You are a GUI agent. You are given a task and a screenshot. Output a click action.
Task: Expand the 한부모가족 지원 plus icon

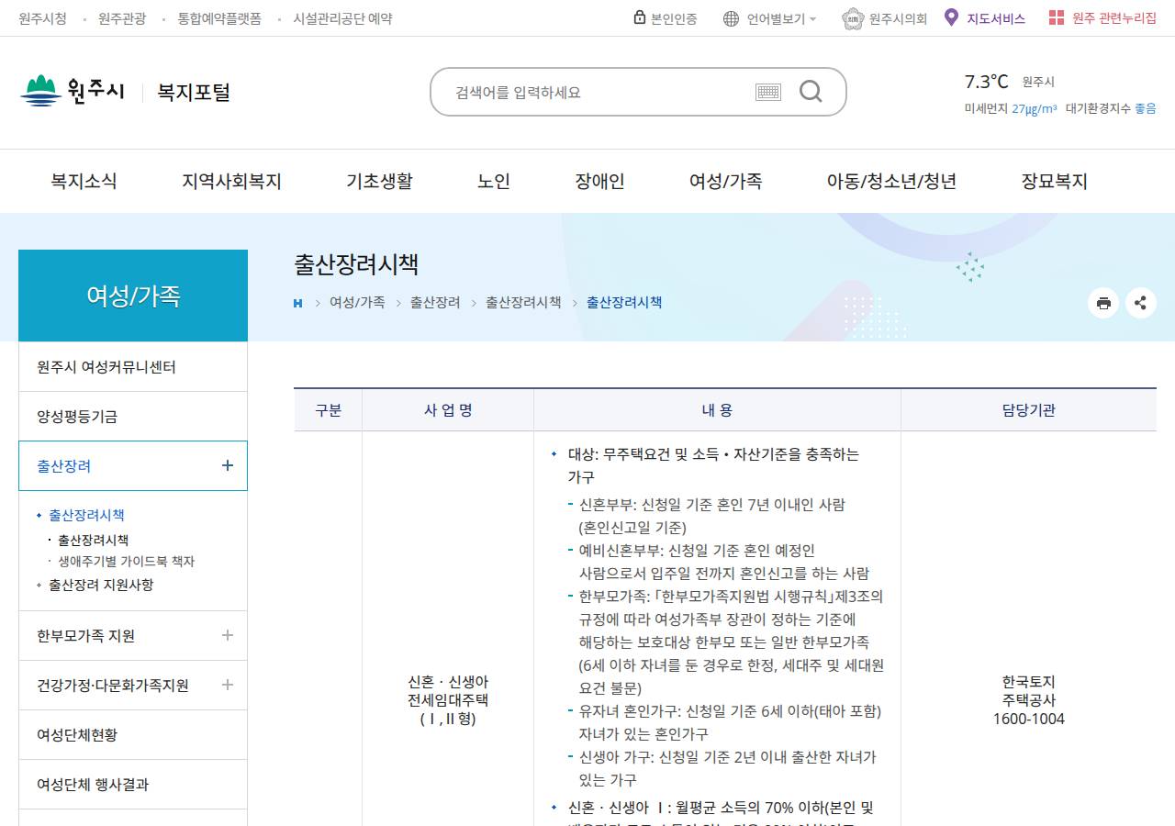tap(228, 635)
